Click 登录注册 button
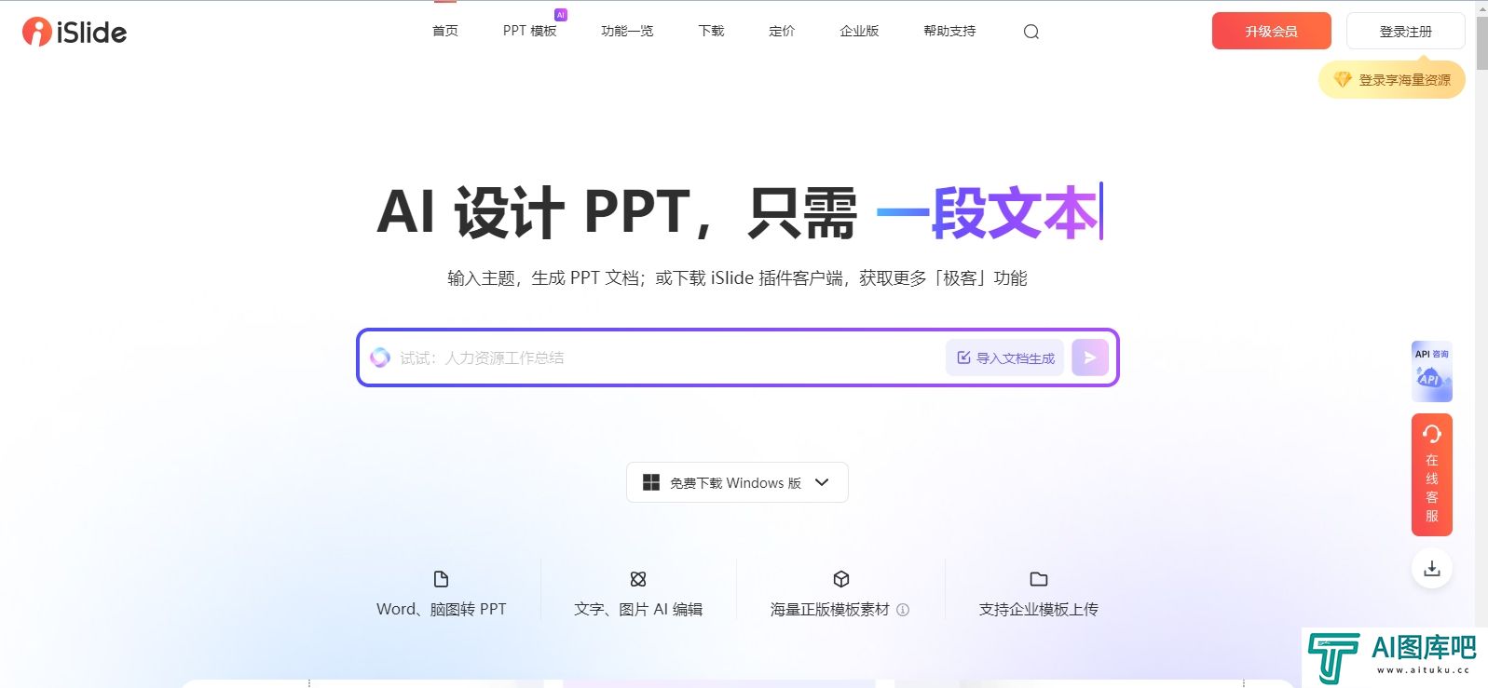Image resolution: width=1488 pixels, height=688 pixels. [1406, 32]
